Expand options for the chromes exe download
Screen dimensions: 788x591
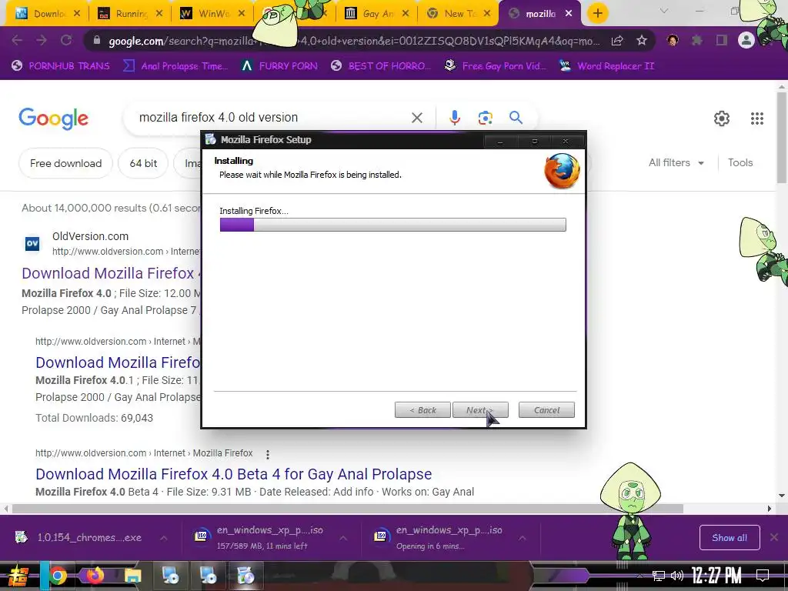[x=164, y=538]
